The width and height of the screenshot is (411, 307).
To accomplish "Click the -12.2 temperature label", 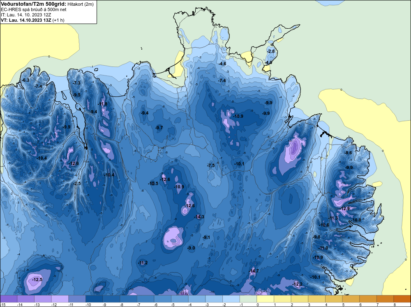I will 298,284.
